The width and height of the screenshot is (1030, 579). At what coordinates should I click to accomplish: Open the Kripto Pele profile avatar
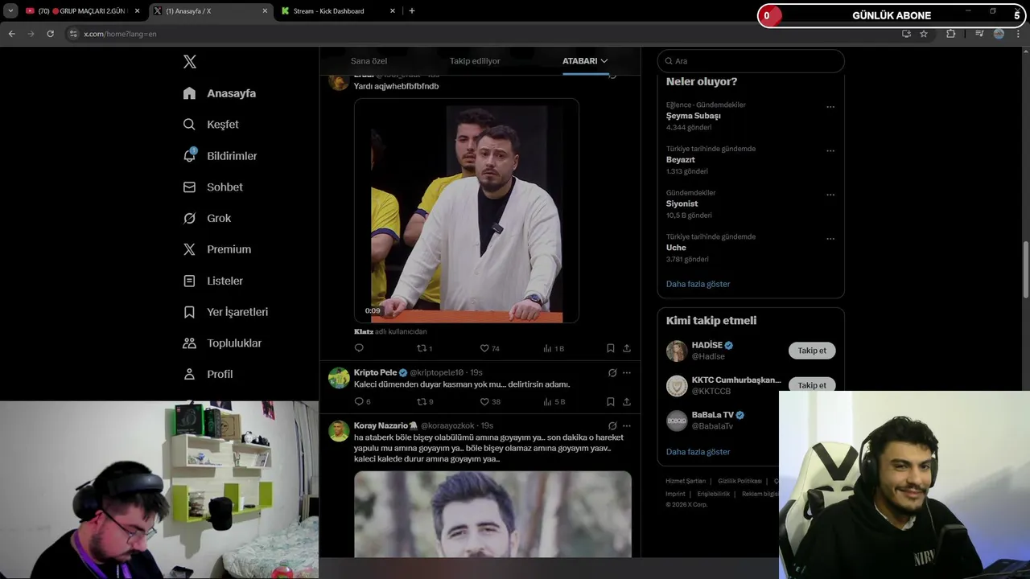[x=339, y=377]
